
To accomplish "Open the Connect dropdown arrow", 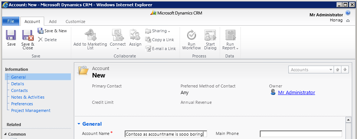I will coord(118,49).
